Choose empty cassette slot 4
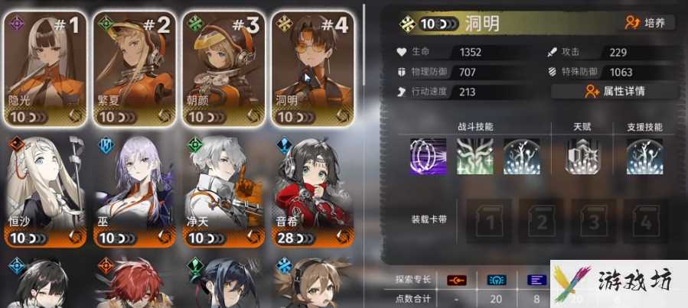The height and width of the screenshot is (308, 688). [x=647, y=221]
